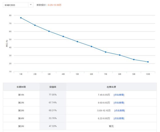Select the 第4年 row label

click(21, 118)
